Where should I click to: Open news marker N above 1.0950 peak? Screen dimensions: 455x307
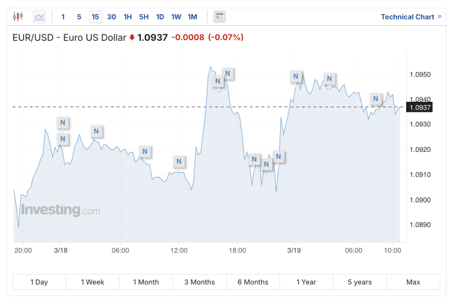coord(227,73)
